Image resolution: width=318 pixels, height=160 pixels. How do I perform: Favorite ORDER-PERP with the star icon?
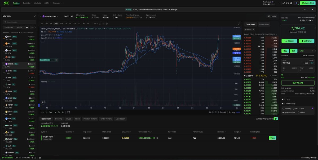tap(41, 16)
